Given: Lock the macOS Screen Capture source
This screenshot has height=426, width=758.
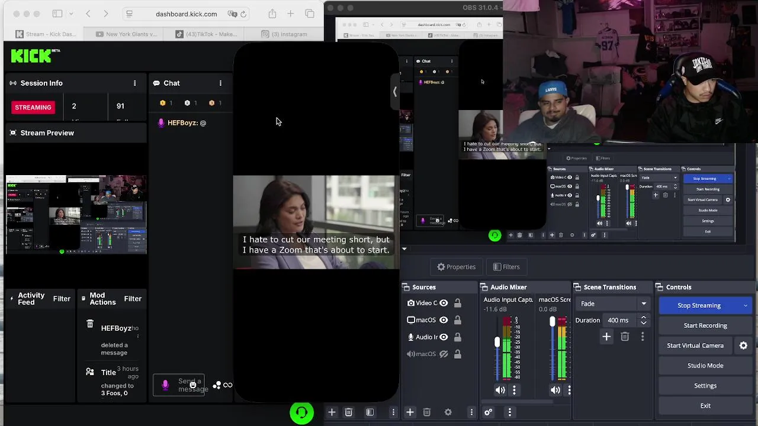Looking at the screenshot, I should tap(457, 320).
